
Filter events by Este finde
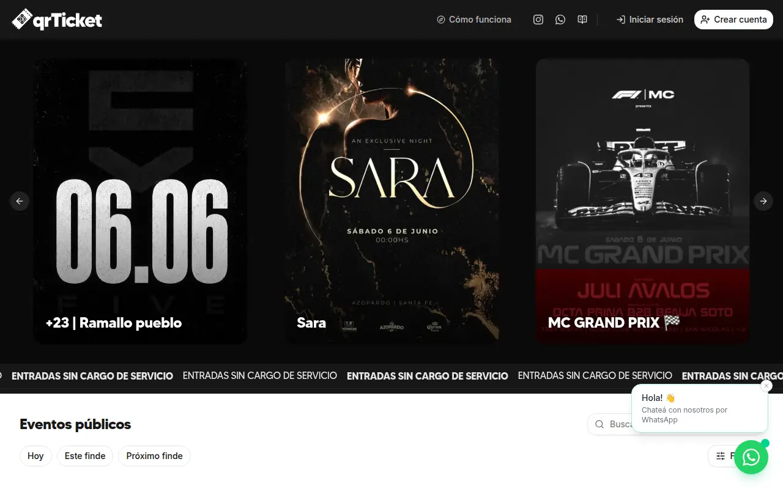85,456
